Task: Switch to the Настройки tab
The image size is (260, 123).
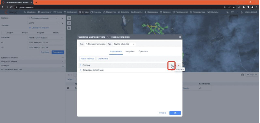Action: point(130,51)
